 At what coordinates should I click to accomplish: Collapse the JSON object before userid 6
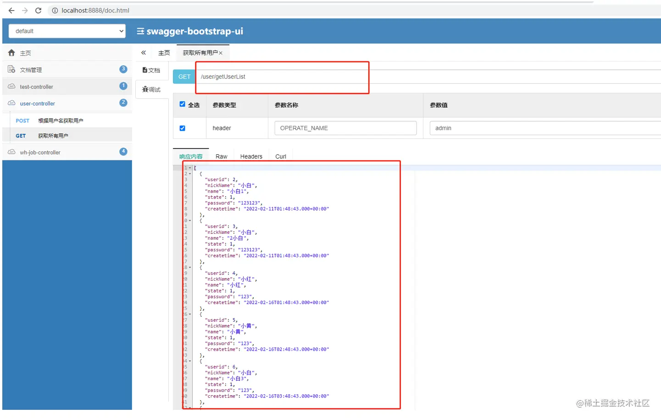(x=190, y=361)
